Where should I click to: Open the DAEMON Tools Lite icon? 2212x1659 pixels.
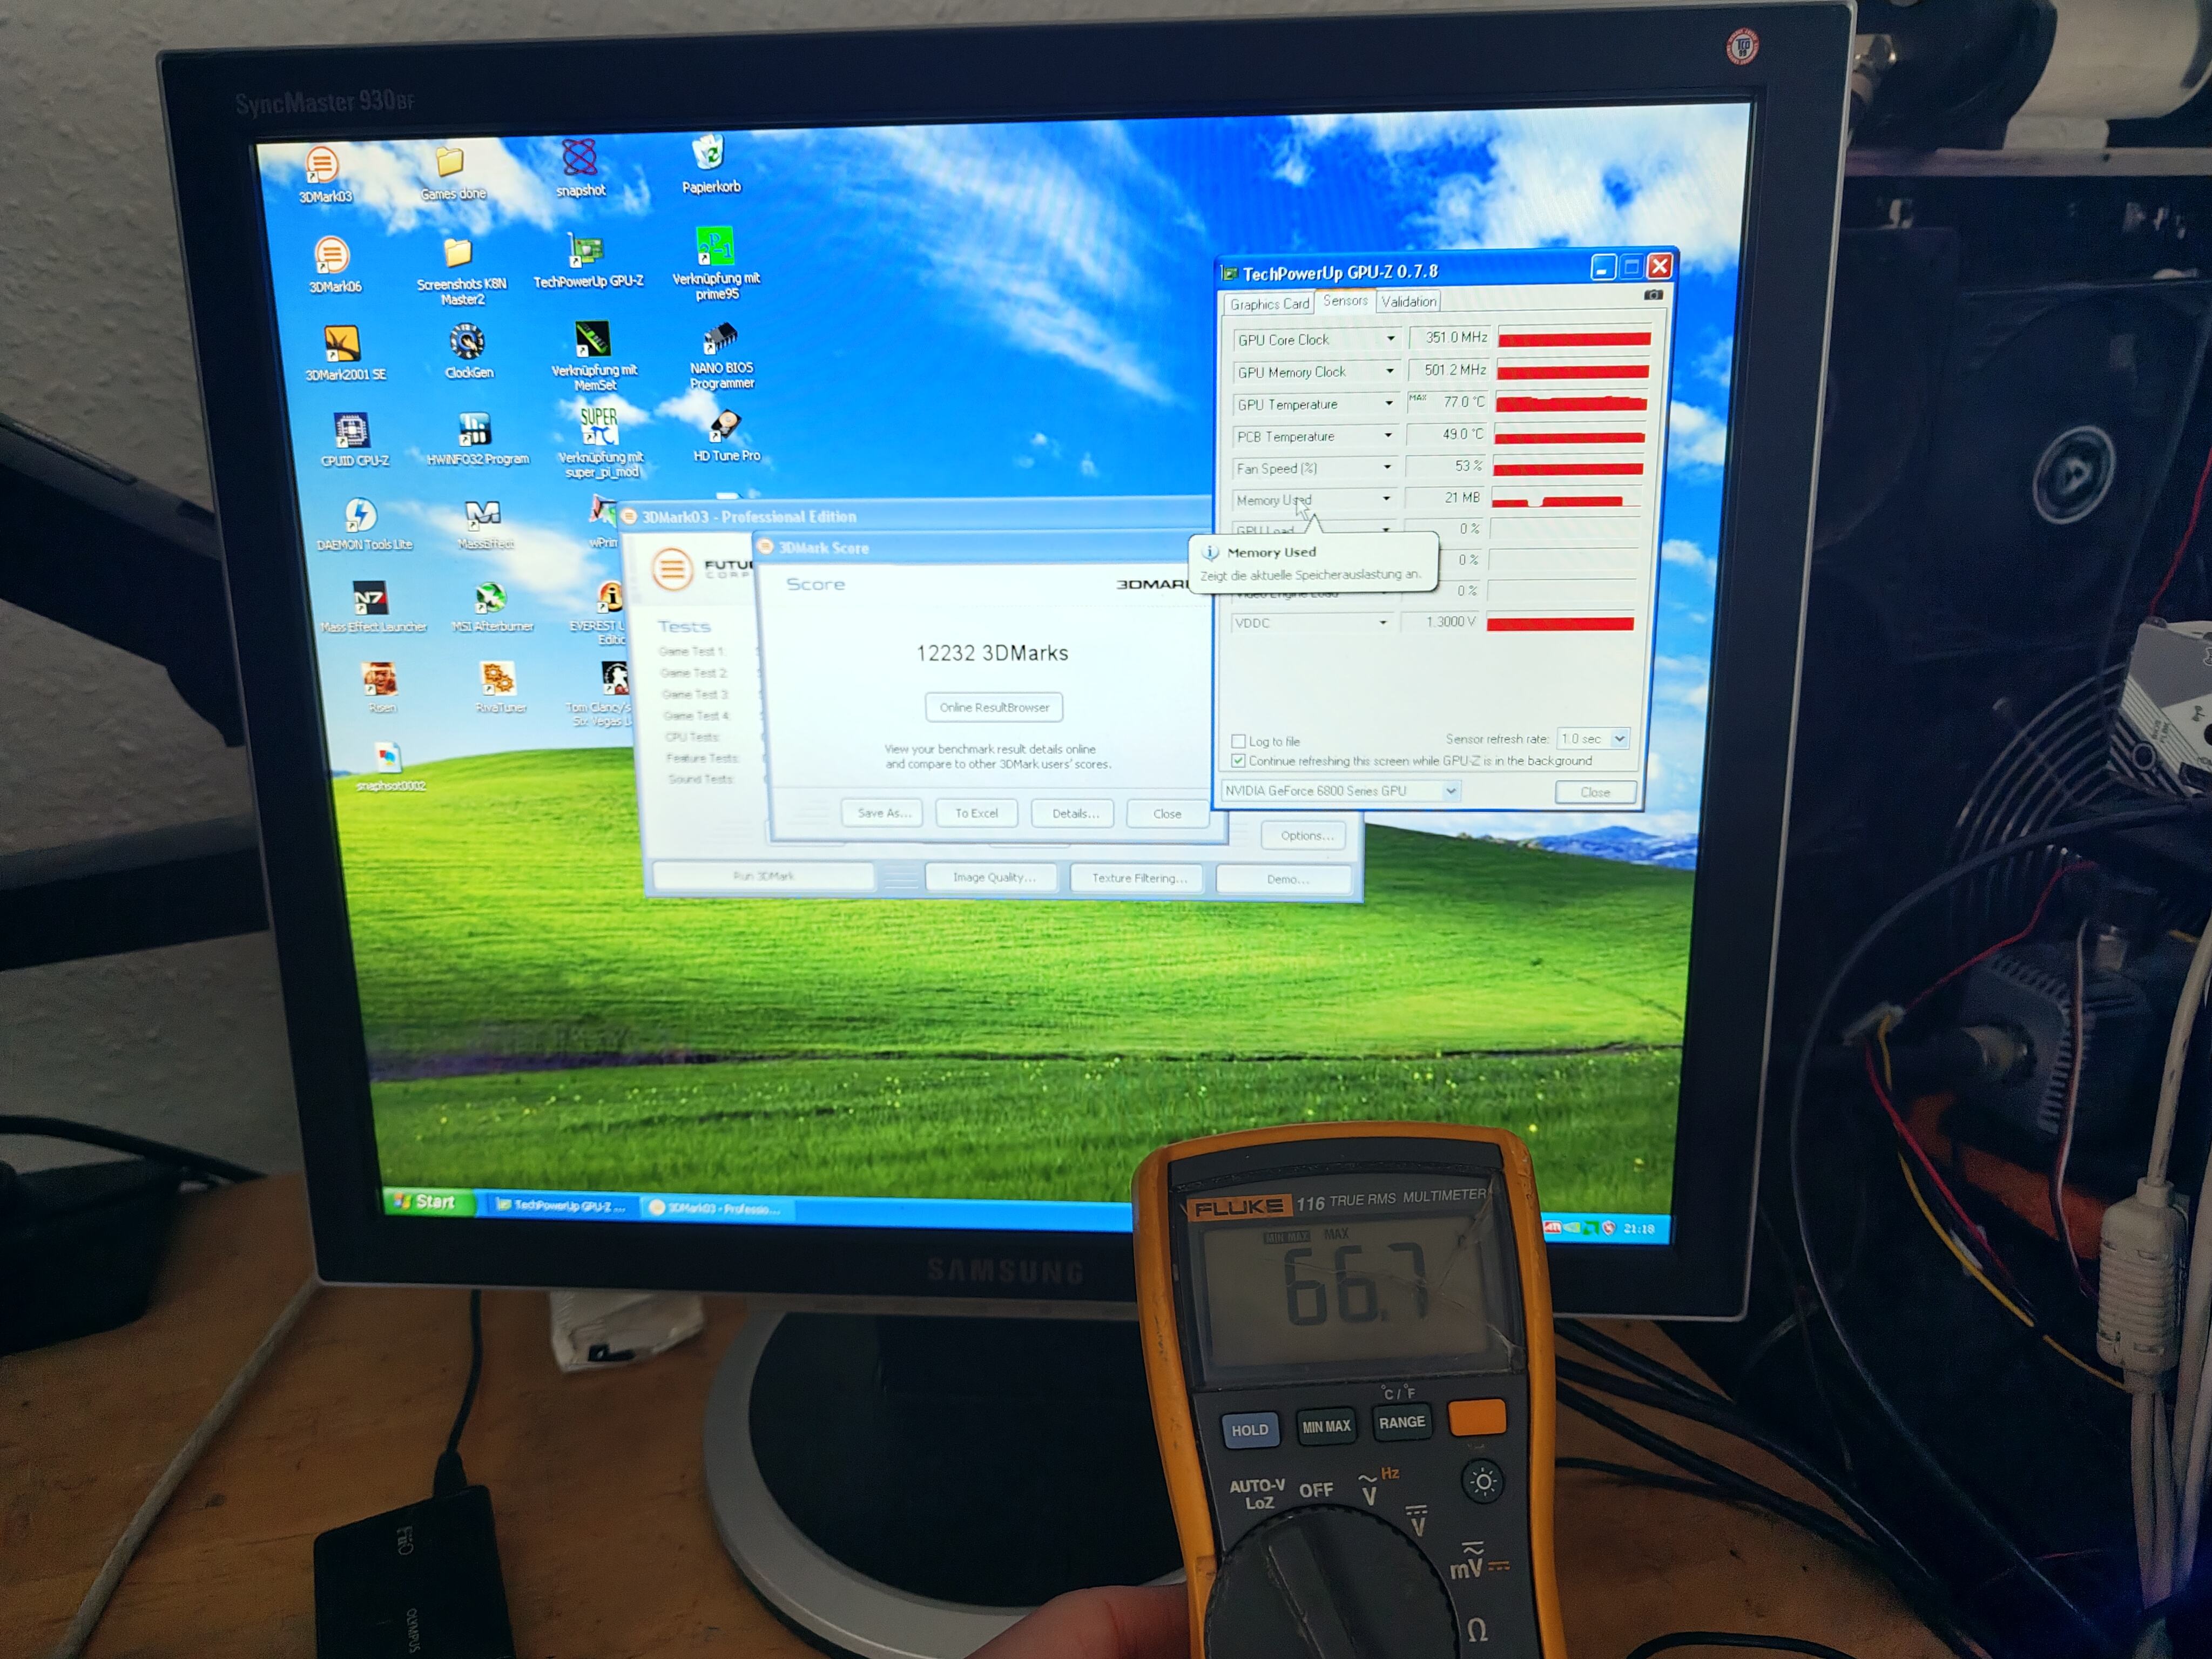click(x=360, y=516)
